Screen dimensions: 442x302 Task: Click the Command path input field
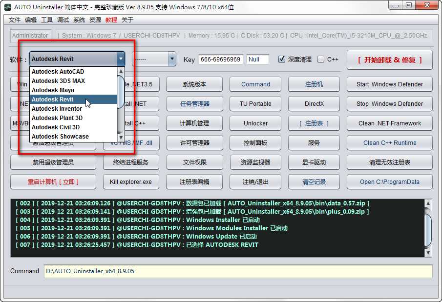pyautogui.click(x=238, y=271)
